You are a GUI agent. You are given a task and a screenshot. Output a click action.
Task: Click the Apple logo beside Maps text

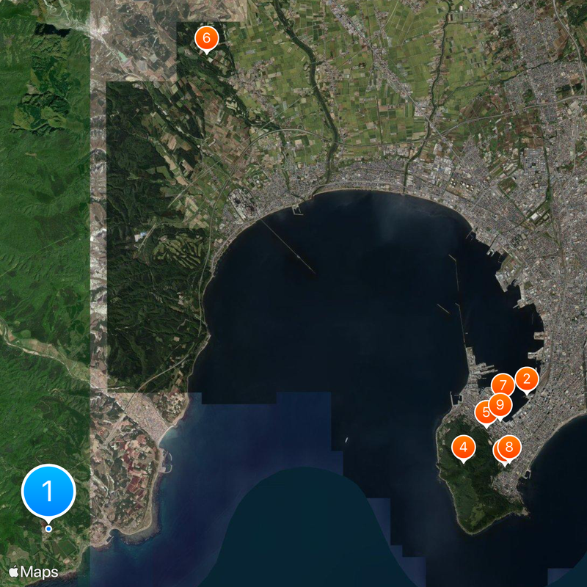tap(14, 571)
